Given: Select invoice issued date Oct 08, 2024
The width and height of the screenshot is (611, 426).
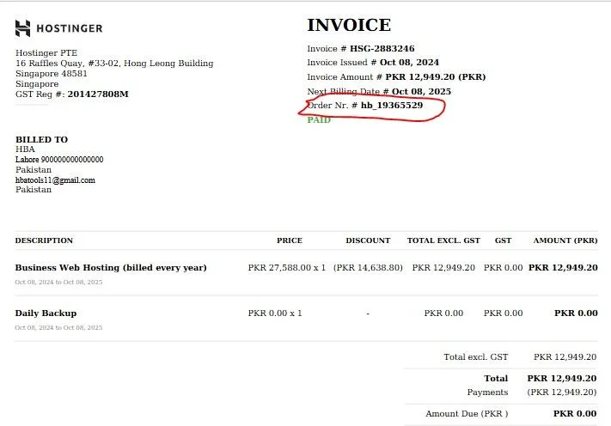Looking at the screenshot, I should pos(409,63).
